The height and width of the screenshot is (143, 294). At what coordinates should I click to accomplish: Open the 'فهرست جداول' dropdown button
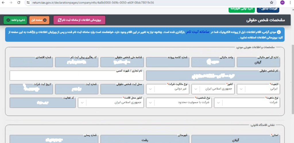pos(268,10)
